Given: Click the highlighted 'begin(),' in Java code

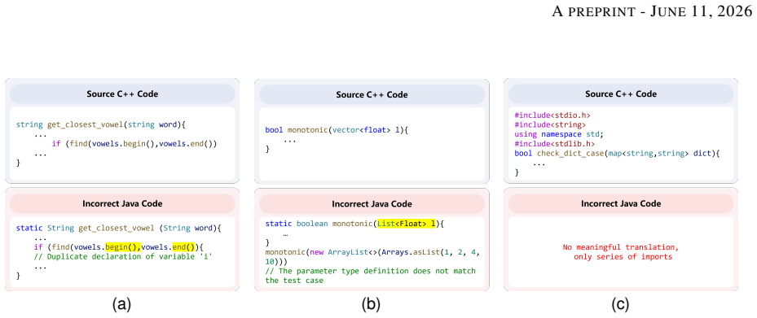Looking at the screenshot, I should 122,246.
